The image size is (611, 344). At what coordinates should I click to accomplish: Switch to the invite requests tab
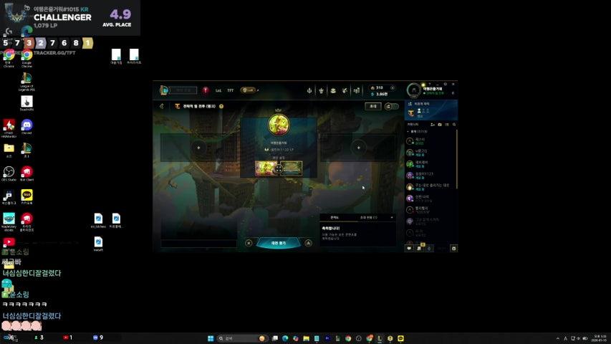click(x=368, y=218)
